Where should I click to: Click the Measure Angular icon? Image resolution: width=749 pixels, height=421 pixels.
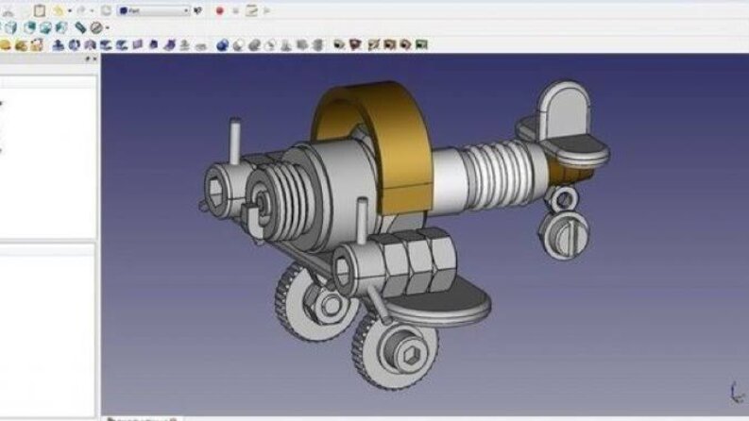(355, 45)
